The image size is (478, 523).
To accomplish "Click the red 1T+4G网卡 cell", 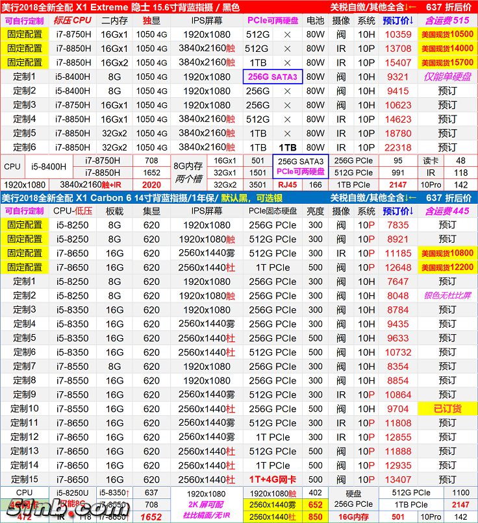I will click(x=273, y=480).
